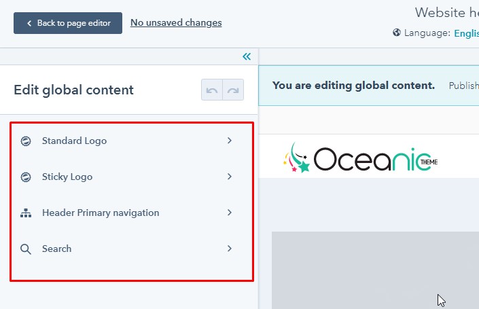Click the undo arrow button

(x=212, y=90)
